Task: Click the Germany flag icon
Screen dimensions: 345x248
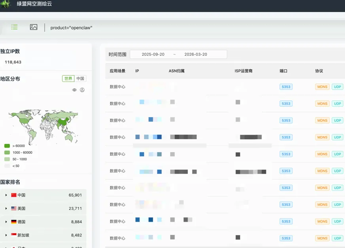Action: [14, 222]
